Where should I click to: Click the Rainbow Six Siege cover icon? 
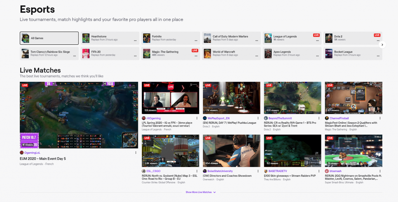pos(25,53)
